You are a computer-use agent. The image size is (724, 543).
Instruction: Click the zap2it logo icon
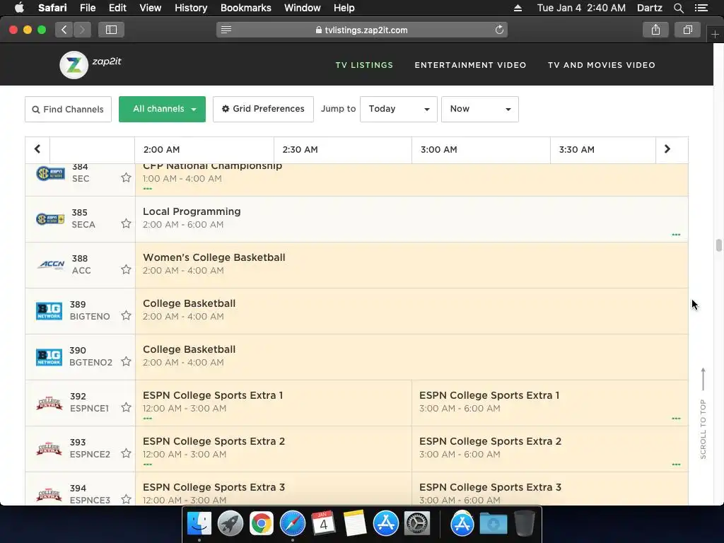point(74,64)
